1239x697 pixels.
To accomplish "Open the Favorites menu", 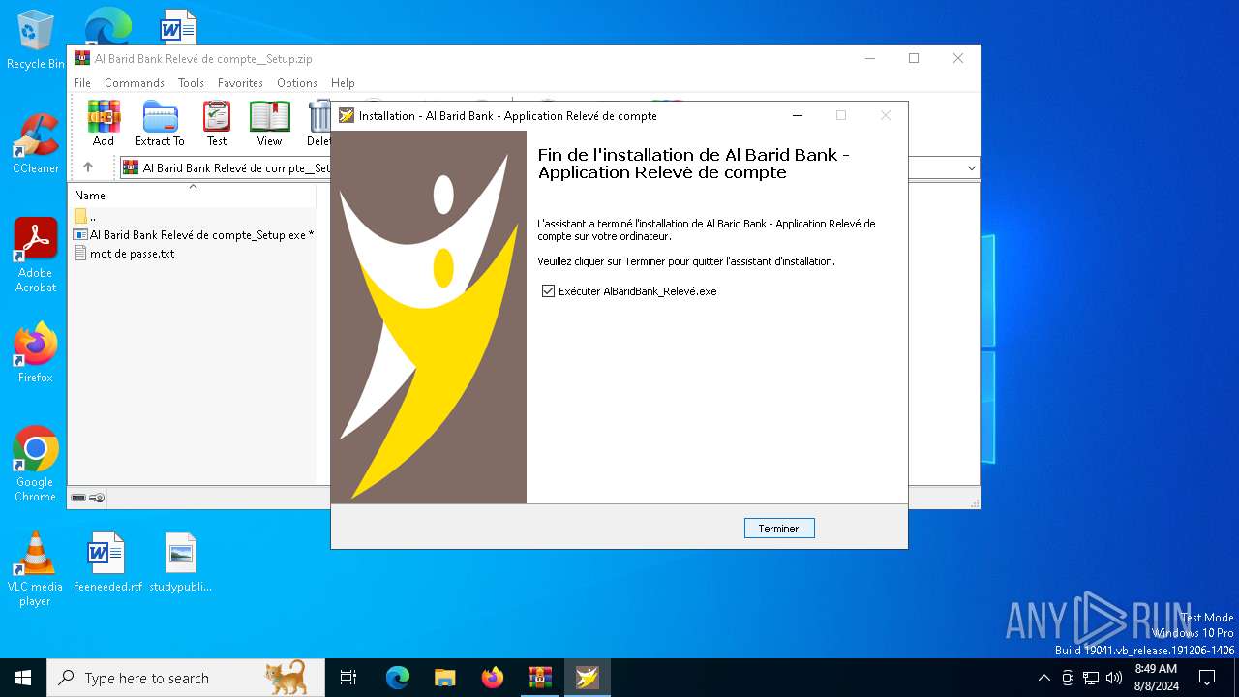I will (x=240, y=83).
